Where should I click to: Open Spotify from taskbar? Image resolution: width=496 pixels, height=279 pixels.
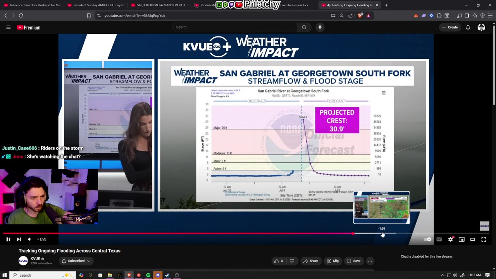point(148,275)
